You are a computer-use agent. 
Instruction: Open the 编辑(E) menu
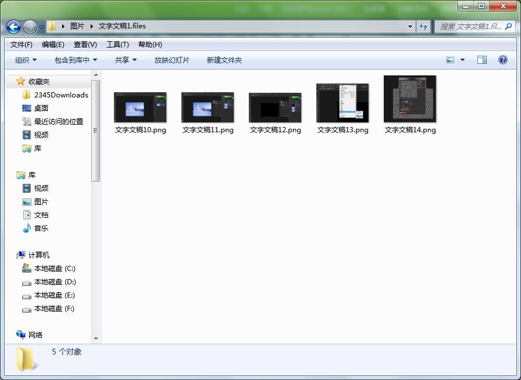click(x=53, y=45)
